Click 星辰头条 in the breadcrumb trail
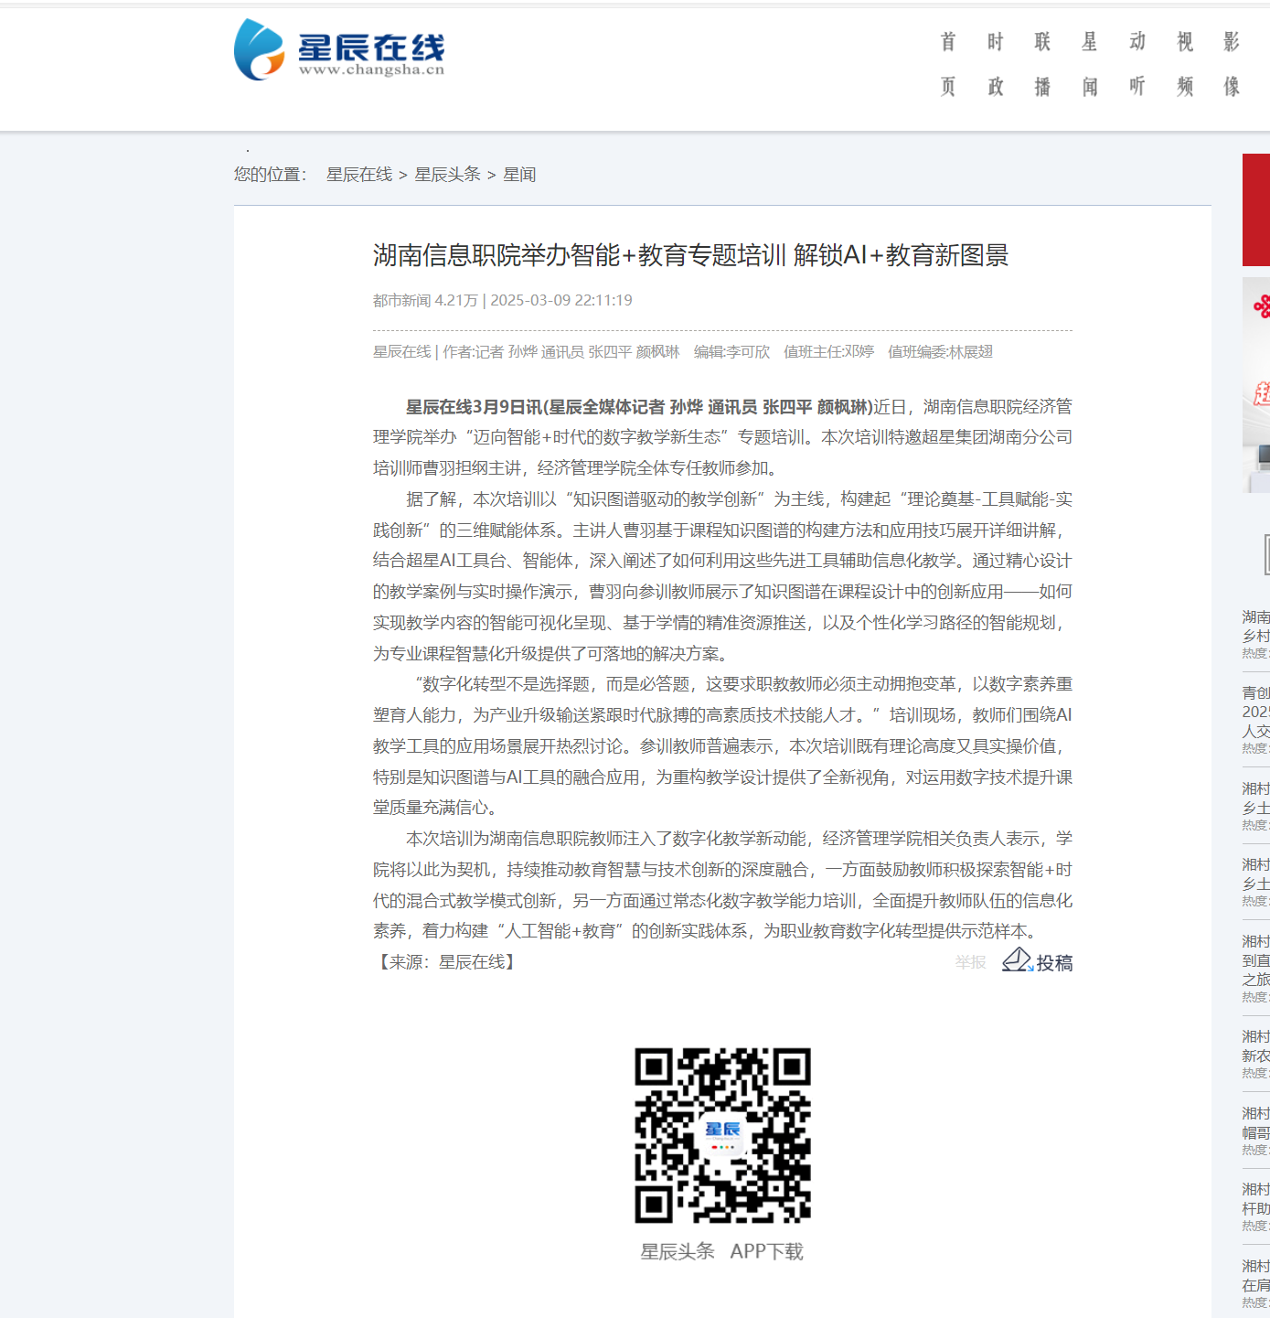Viewport: 1270px width, 1318px height. tap(447, 175)
